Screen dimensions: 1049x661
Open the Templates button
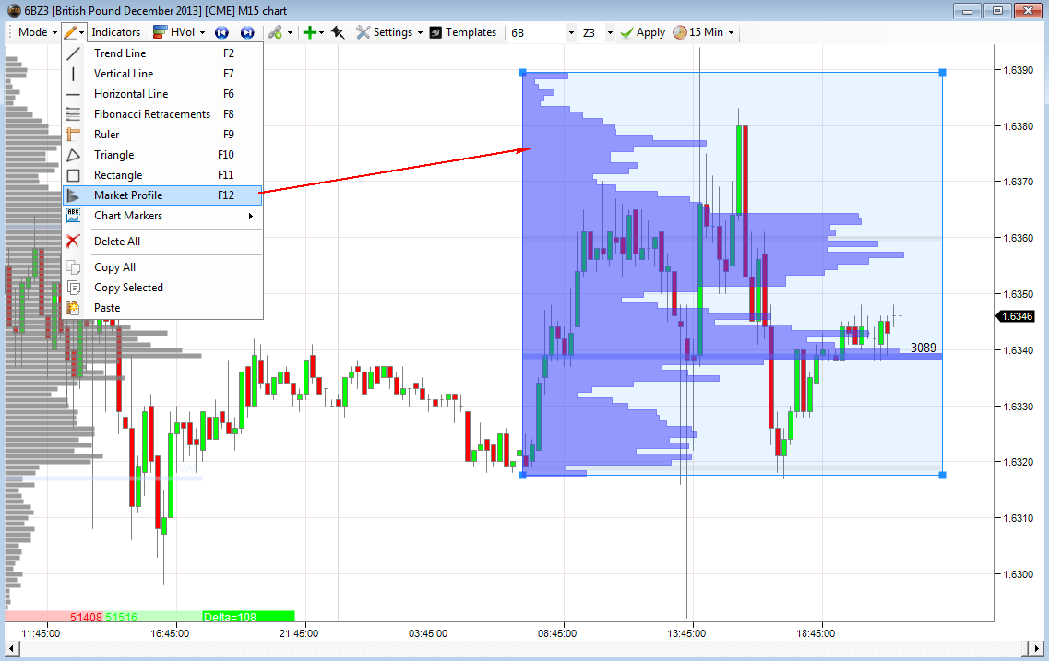pos(463,32)
